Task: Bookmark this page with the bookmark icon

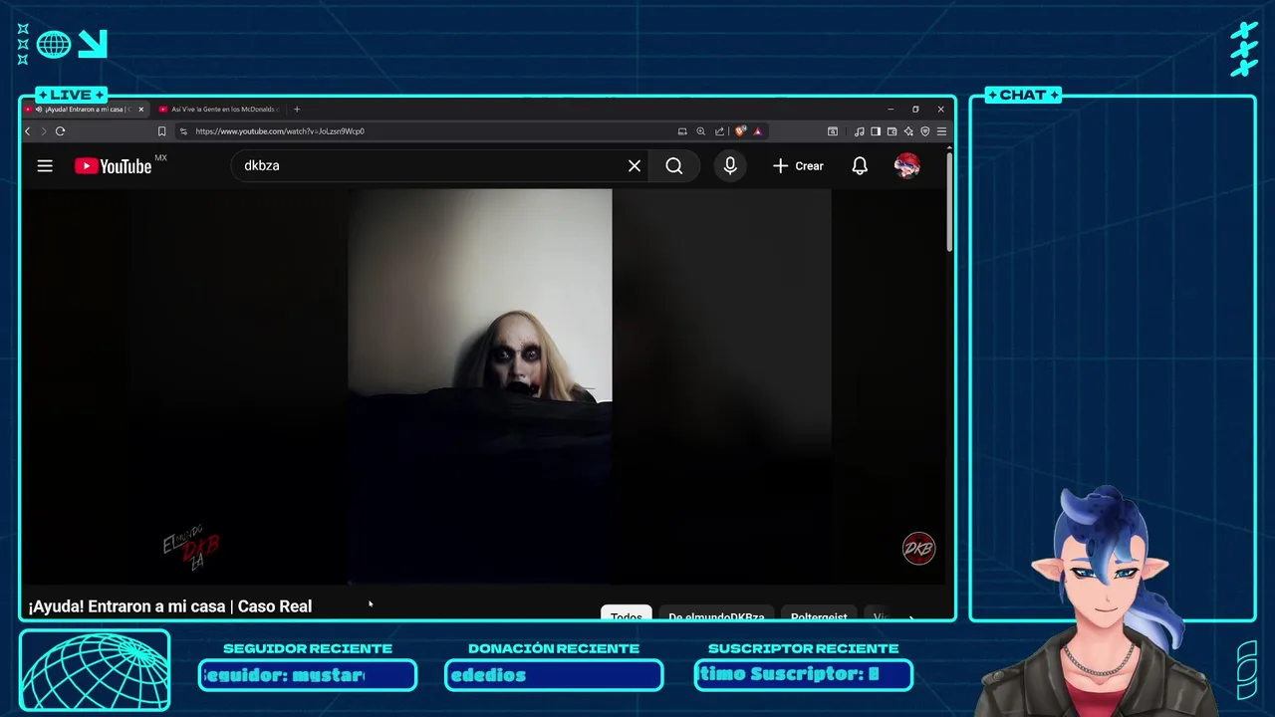Action: click(x=161, y=131)
